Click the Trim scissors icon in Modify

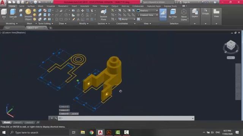click(x=92, y=11)
